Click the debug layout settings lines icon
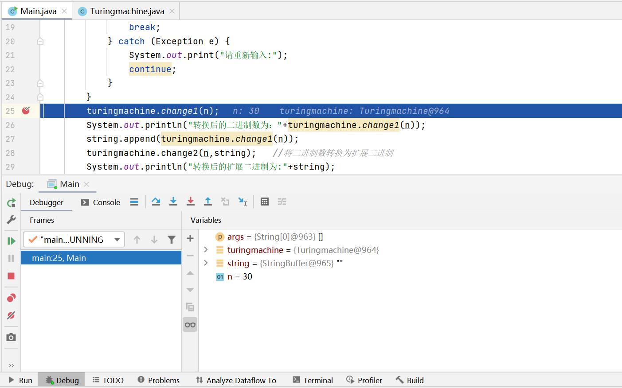Image resolution: width=622 pixels, height=388 pixels. 134,202
